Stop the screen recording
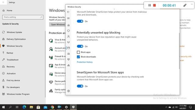 tap(154, 5)
